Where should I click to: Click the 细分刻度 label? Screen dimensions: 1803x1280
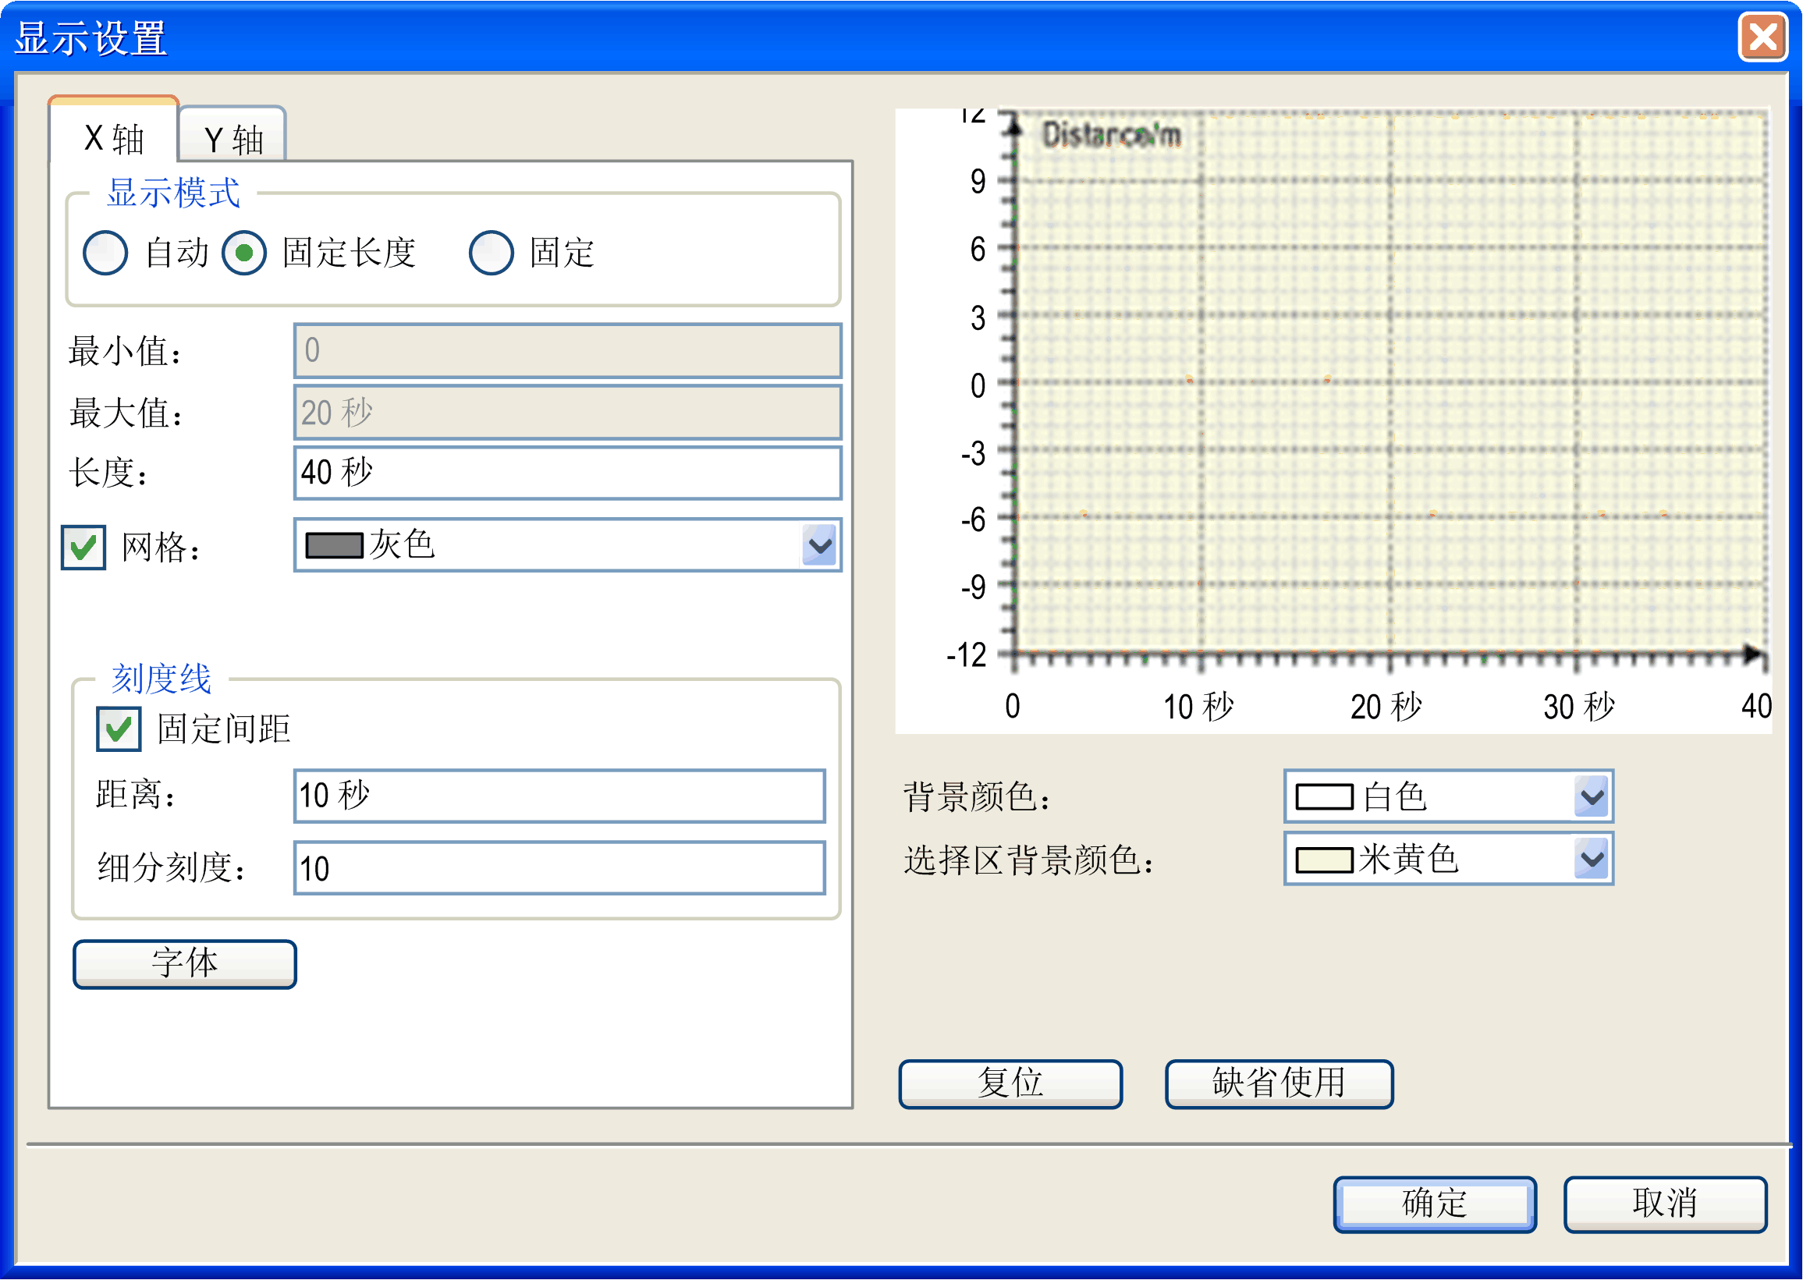pyautogui.click(x=172, y=868)
